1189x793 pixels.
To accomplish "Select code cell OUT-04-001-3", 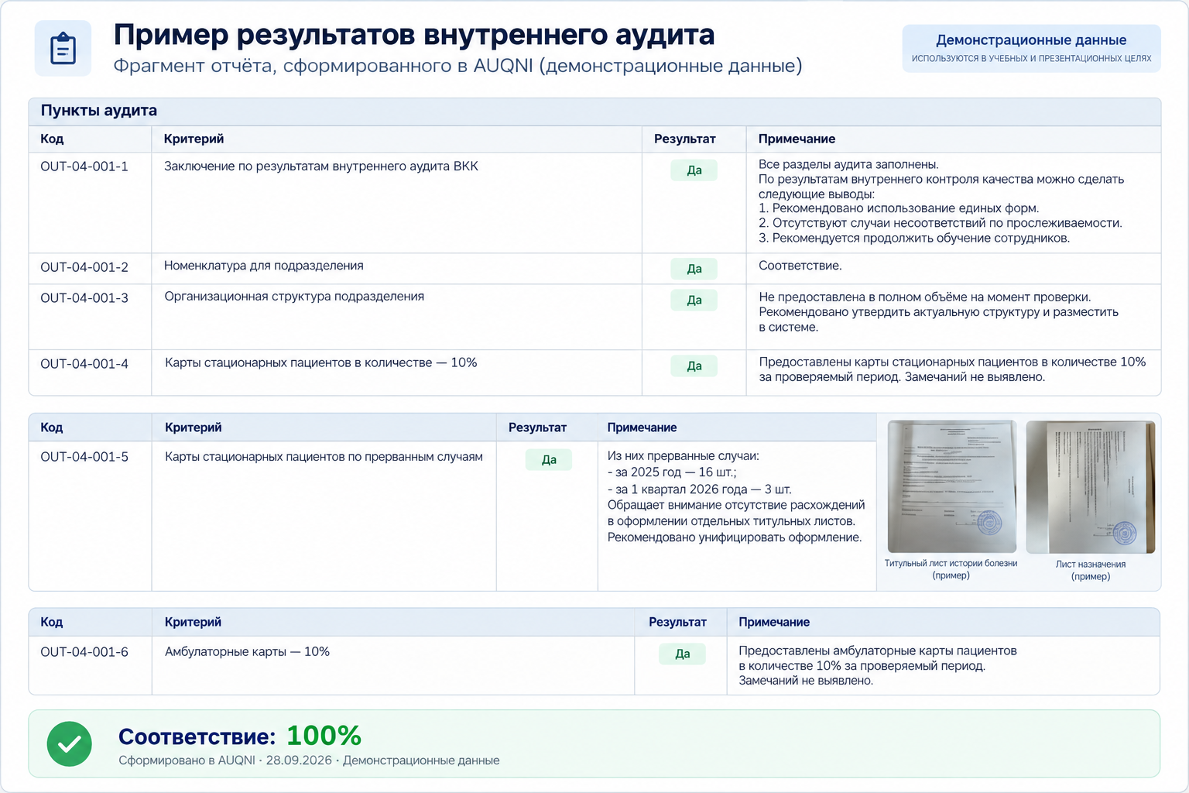I will click(84, 298).
